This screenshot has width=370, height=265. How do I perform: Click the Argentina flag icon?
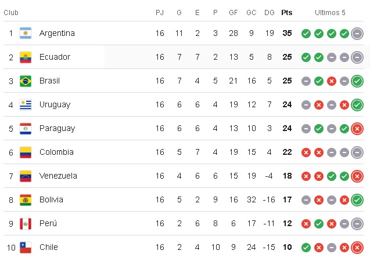coord(25,34)
